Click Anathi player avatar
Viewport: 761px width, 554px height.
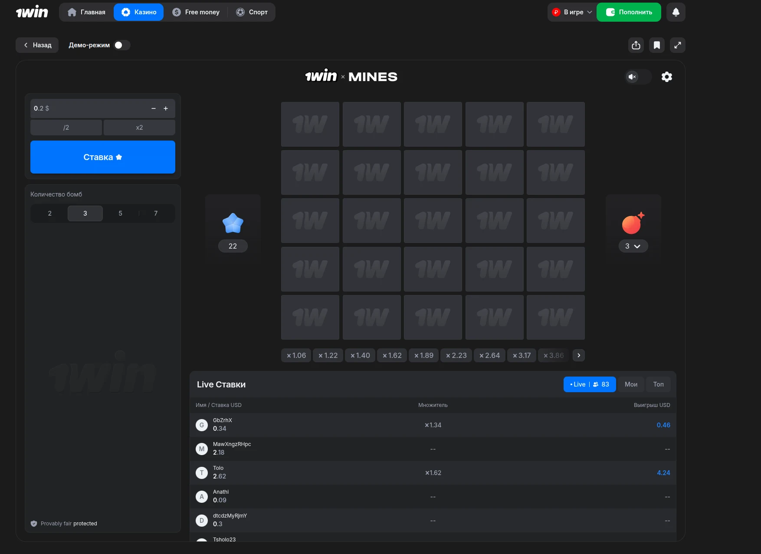202,497
